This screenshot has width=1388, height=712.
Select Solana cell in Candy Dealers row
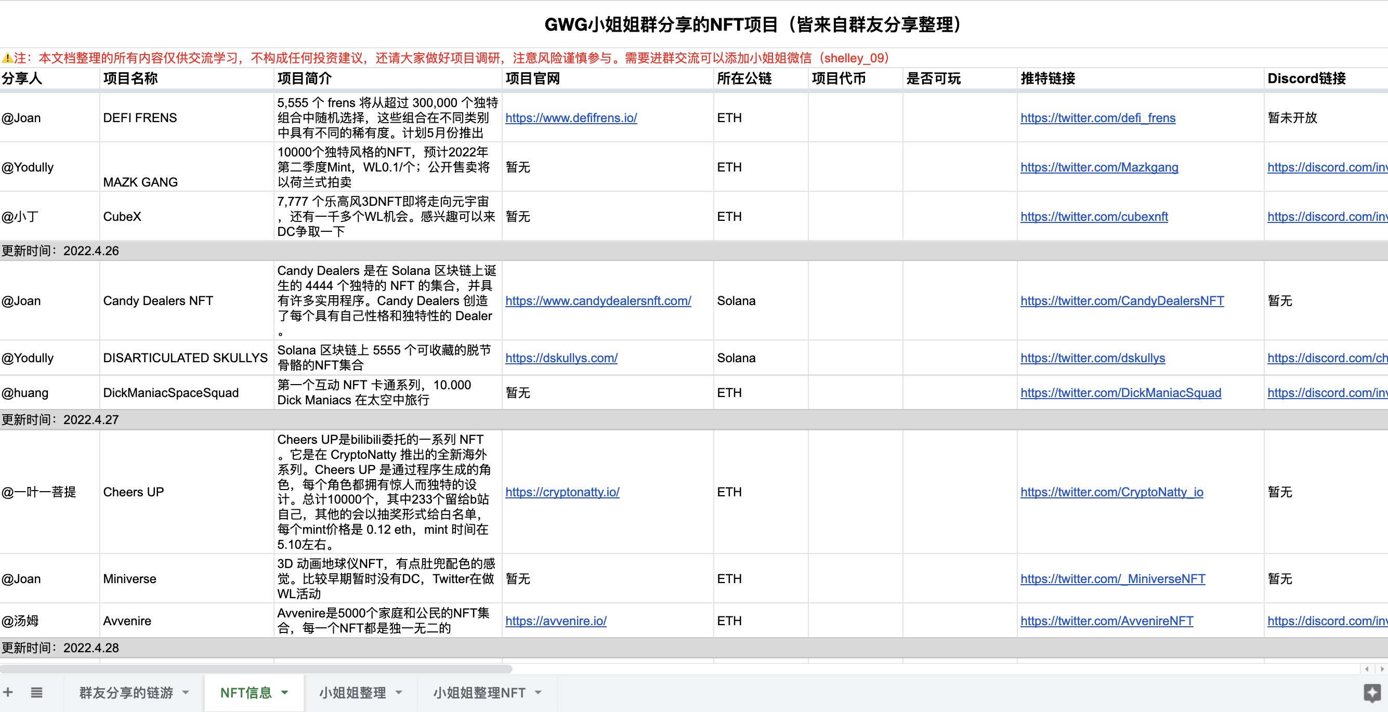tap(761, 301)
